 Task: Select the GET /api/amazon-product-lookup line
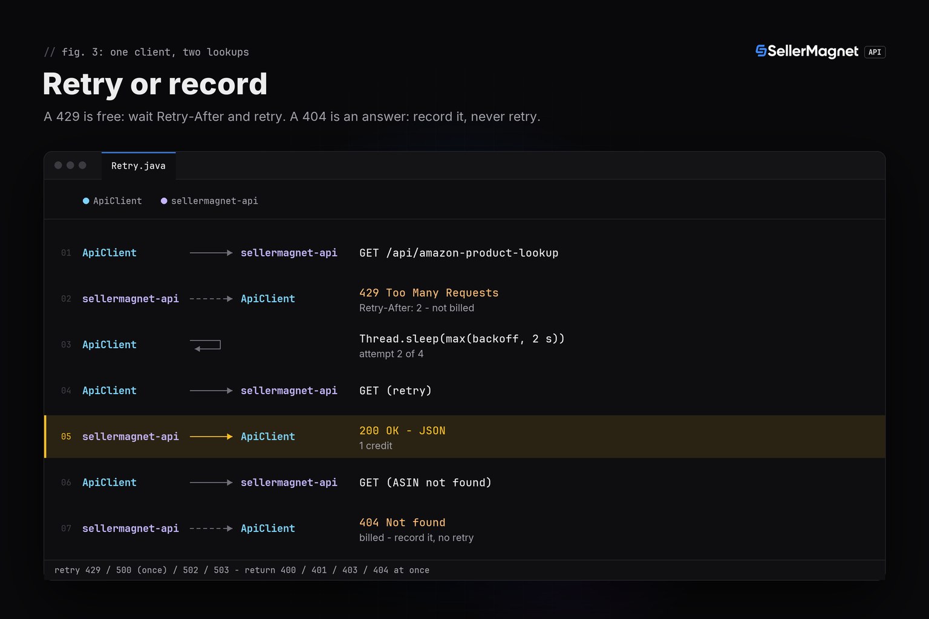(x=458, y=253)
